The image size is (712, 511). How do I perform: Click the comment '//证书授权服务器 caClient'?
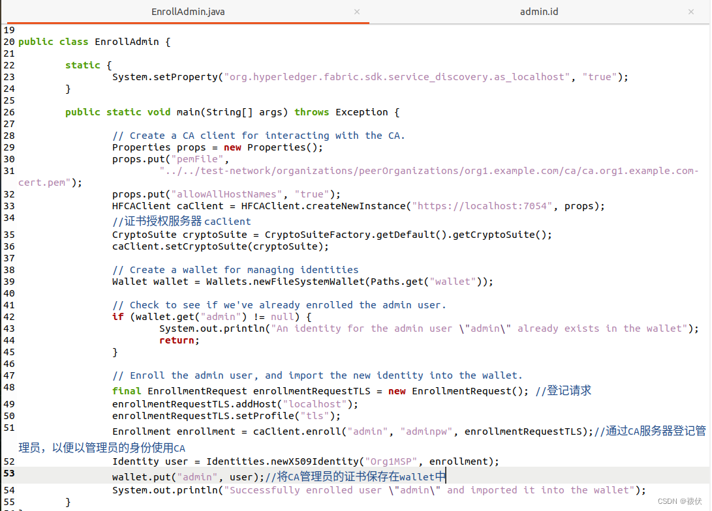tap(181, 221)
